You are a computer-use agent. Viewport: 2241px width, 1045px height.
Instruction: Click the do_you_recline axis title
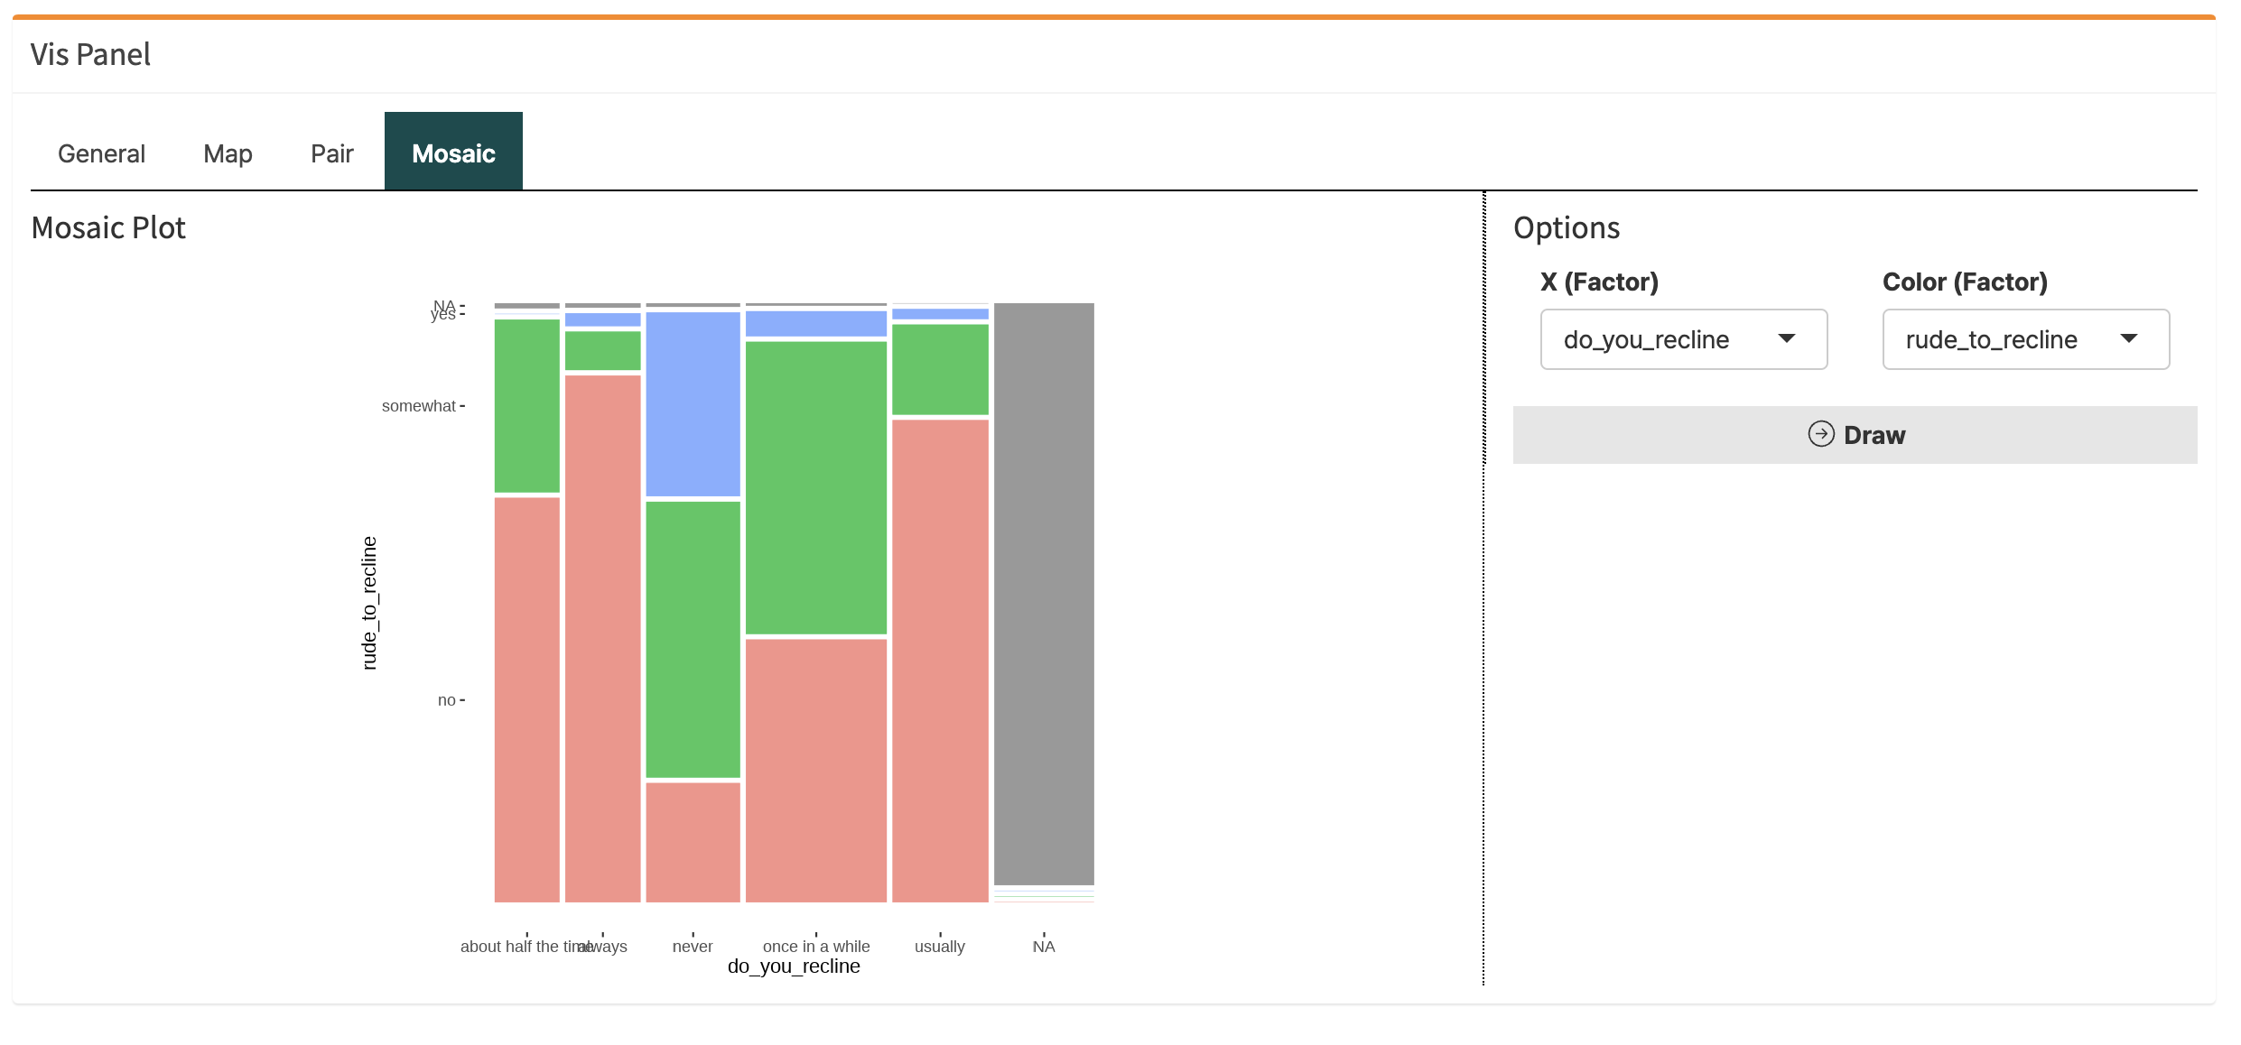tap(794, 966)
